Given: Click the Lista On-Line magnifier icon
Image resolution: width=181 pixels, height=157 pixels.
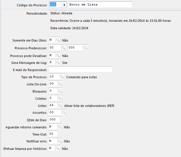Looking at the screenshot, I should pos(60,84).
